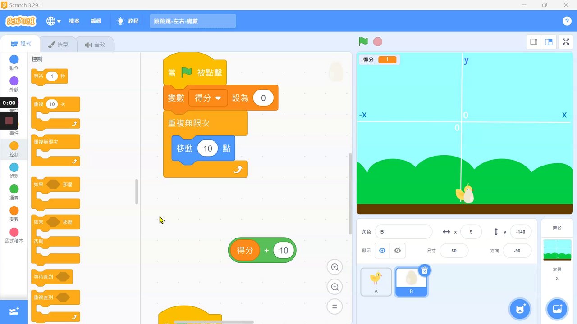Screen dimensions: 577x324
Task: Select the 運算 block category
Action: [x=14, y=192]
